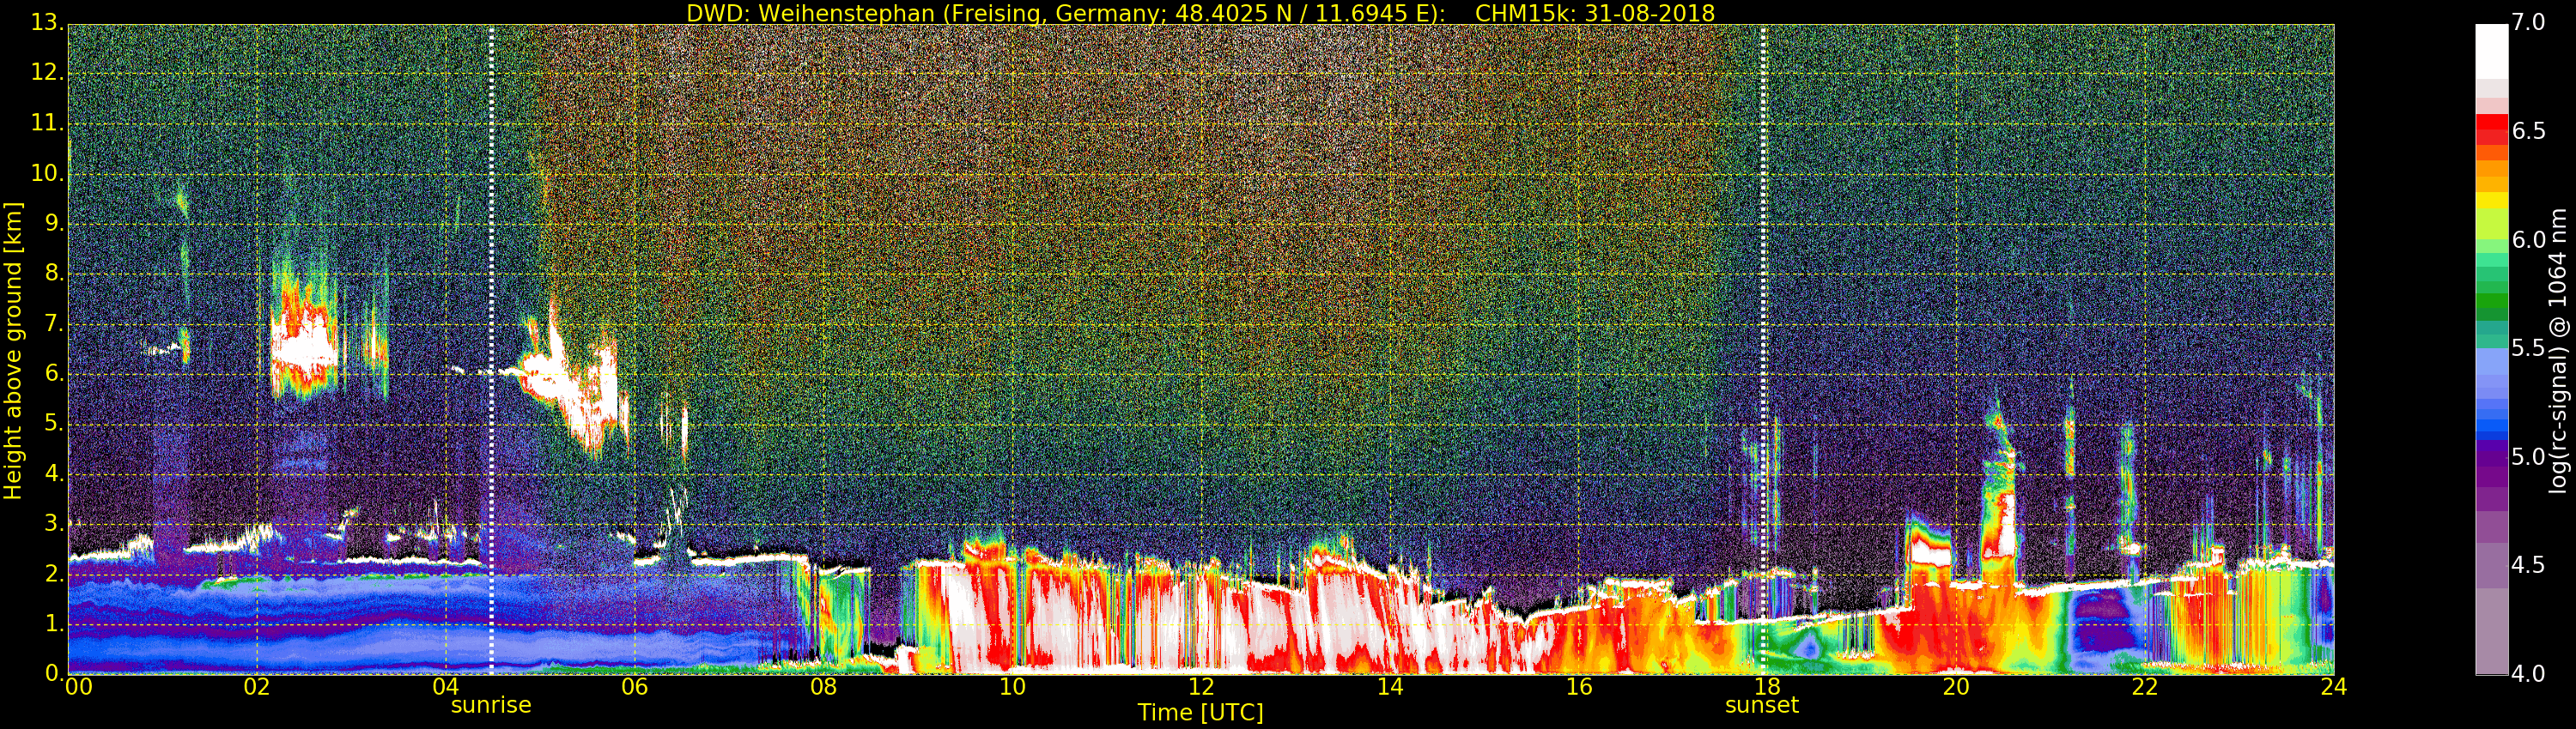
Task: Select the "CHM15k: 31-08-2018" title text
Action: click(1595, 13)
